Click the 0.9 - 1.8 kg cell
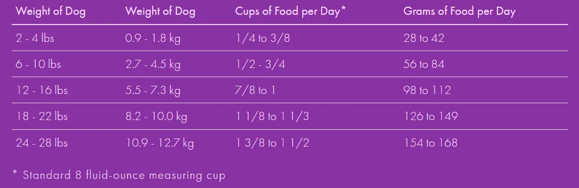 153,38
